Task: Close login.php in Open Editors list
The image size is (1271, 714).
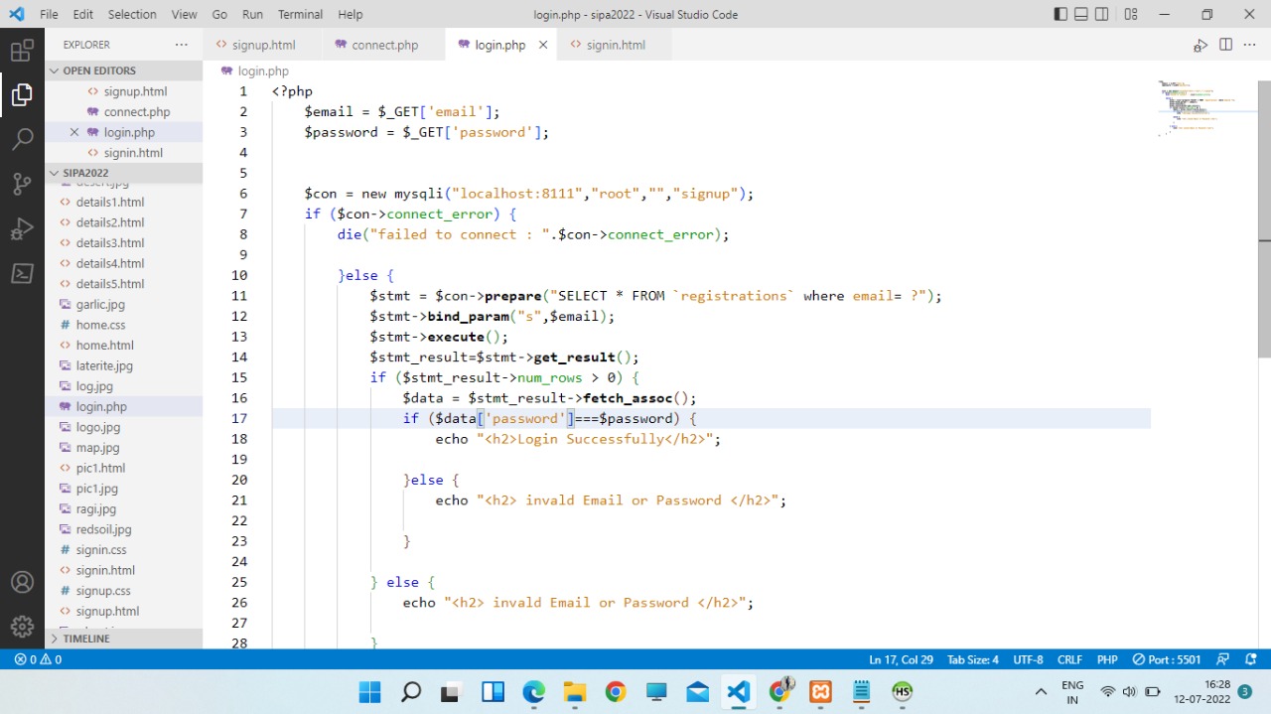Action: [x=74, y=132]
